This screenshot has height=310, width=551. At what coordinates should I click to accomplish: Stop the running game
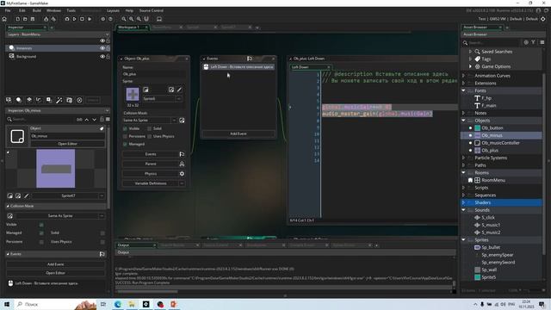[82, 19]
